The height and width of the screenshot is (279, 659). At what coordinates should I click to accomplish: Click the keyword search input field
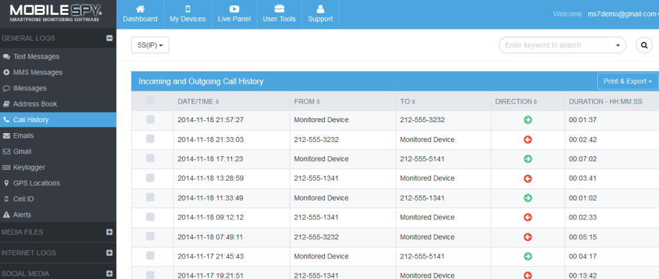pos(554,45)
